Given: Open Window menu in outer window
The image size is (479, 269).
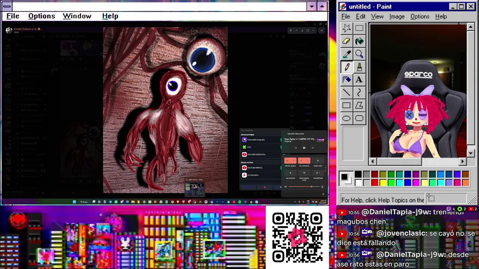Looking at the screenshot, I should tap(77, 16).
